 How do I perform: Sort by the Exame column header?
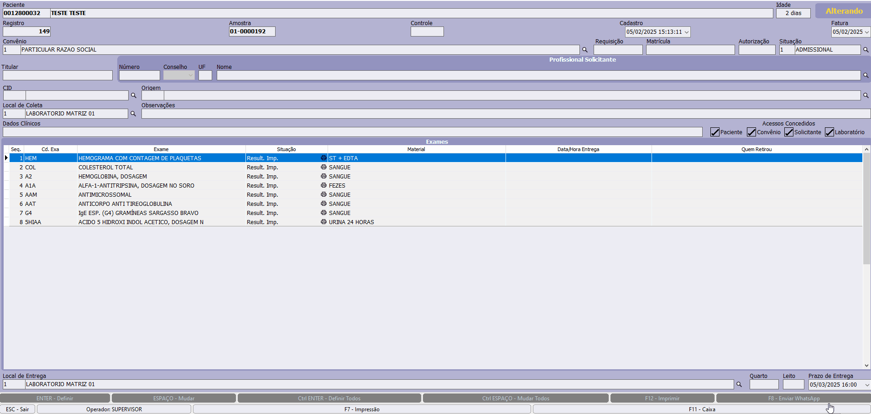coord(161,149)
